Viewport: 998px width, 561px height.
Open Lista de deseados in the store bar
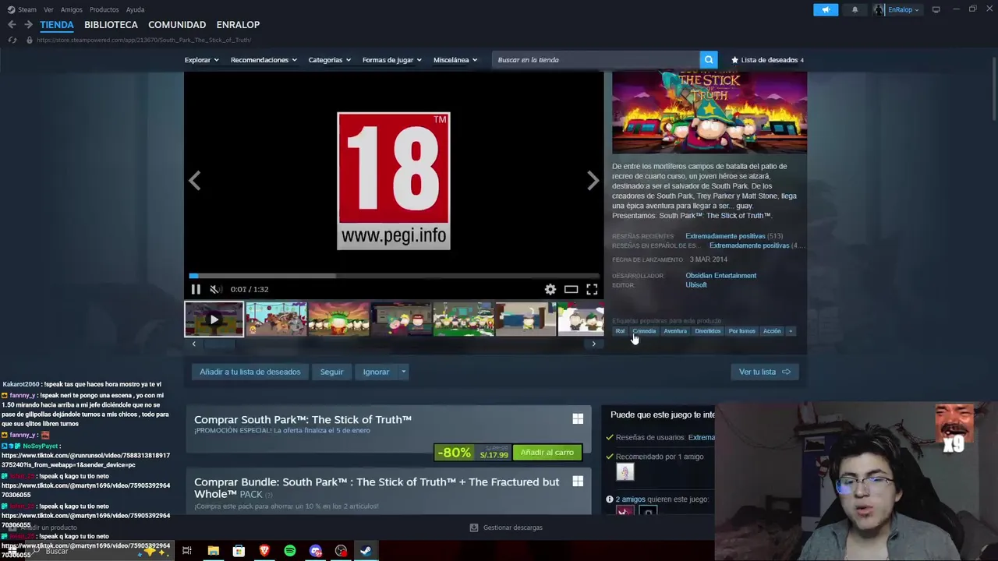[x=767, y=60]
